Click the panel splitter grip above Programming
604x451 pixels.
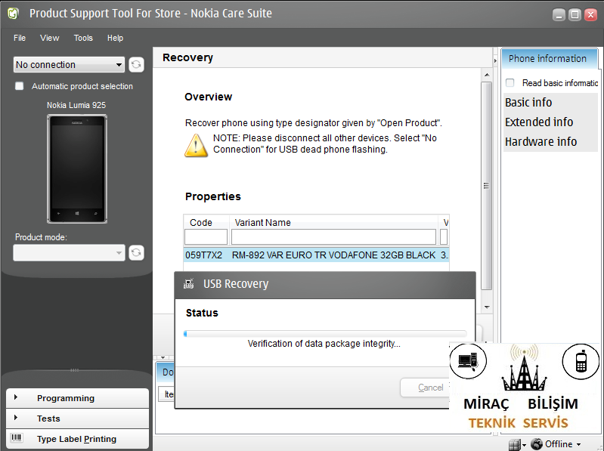74,370
